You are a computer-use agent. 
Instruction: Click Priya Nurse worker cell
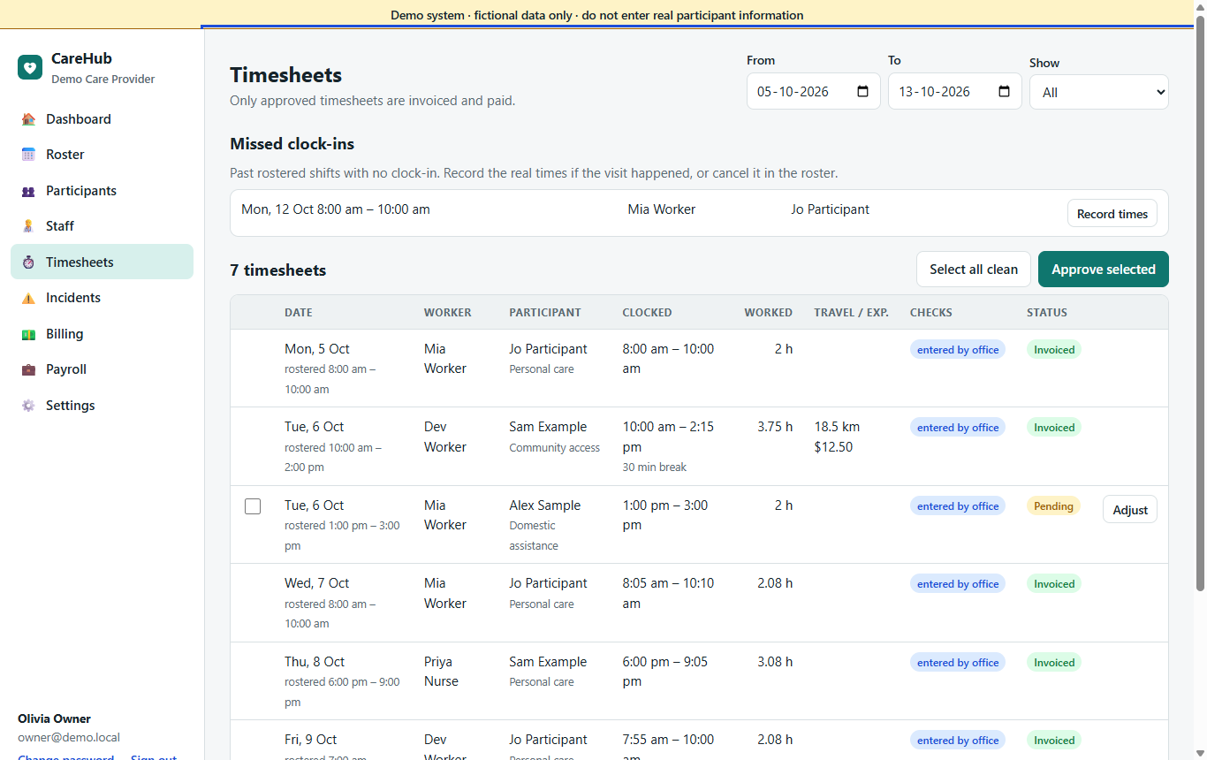pos(441,672)
